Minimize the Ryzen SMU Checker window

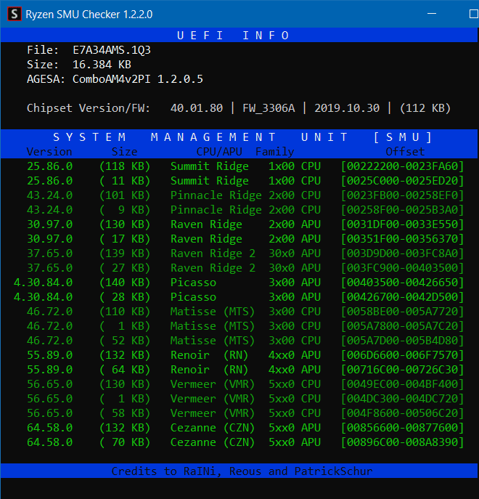432,14
